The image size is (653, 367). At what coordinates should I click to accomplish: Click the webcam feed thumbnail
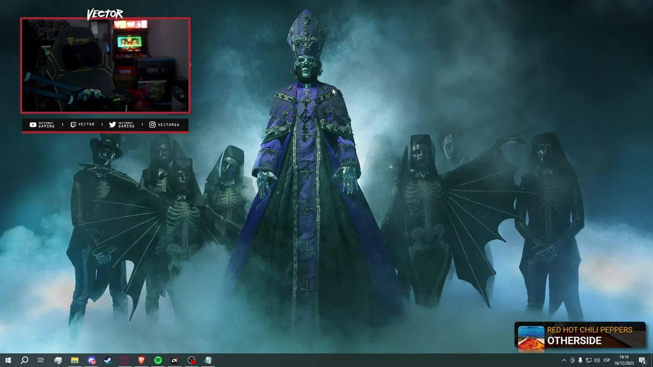pyautogui.click(x=105, y=65)
